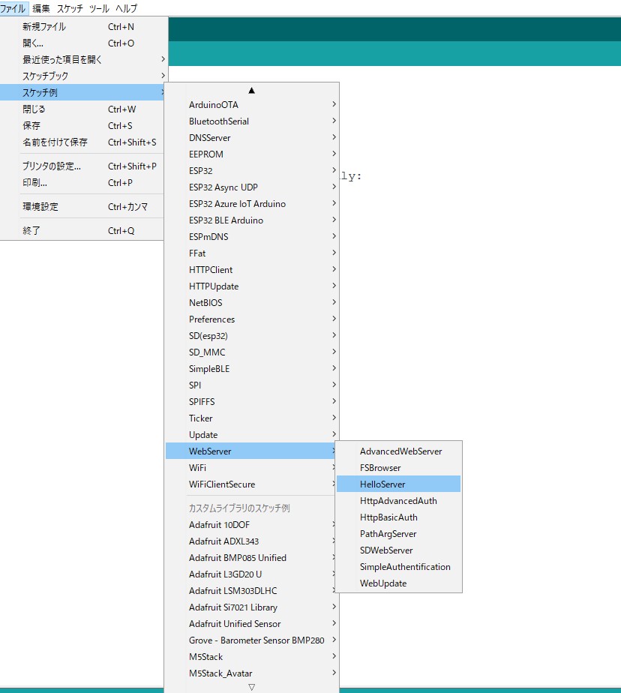The height and width of the screenshot is (693, 621).
Task: Click the up arrow at top of examples list
Action: (x=251, y=91)
